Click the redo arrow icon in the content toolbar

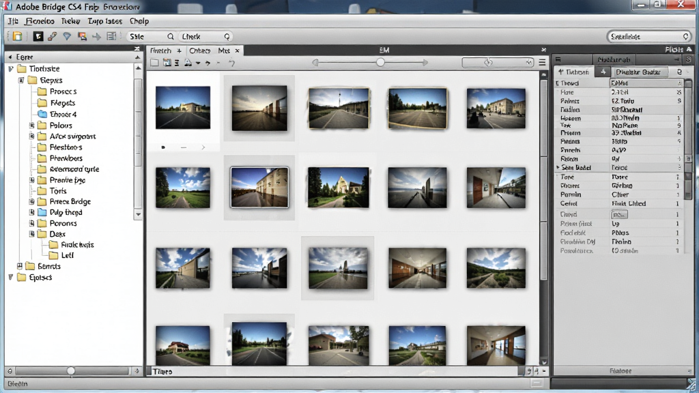pyautogui.click(x=208, y=63)
